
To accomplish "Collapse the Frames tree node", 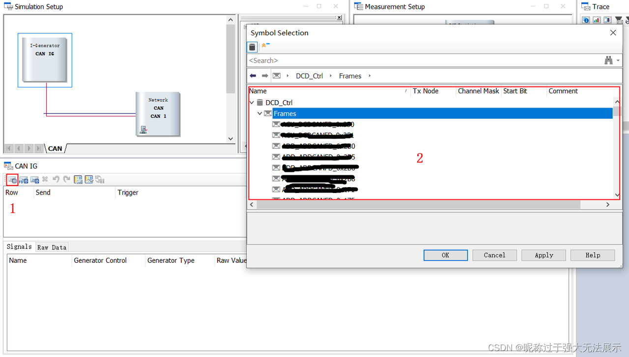I will [260, 113].
